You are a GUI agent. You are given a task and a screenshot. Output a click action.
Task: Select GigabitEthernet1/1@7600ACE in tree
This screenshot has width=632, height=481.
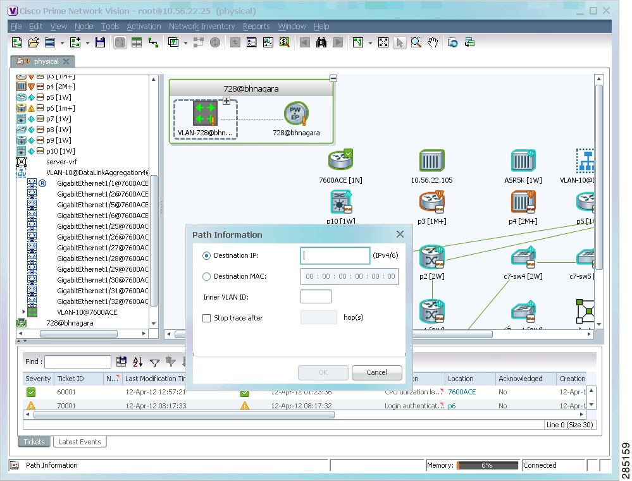point(102,183)
